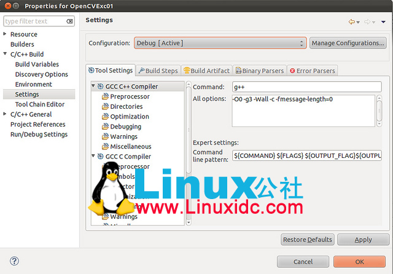Click the Cancel button
This screenshot has width=393, height=274.
pos(303,262)
